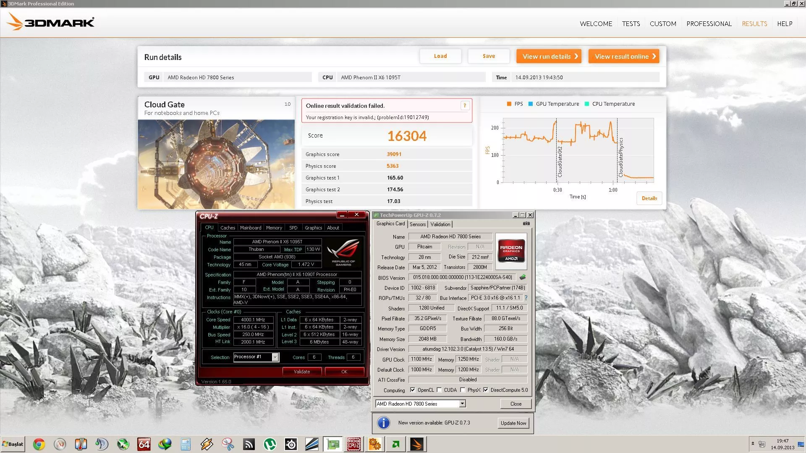
Task: Click the ROG CPU-Z taskbar icon
Action: pos(353,444)
